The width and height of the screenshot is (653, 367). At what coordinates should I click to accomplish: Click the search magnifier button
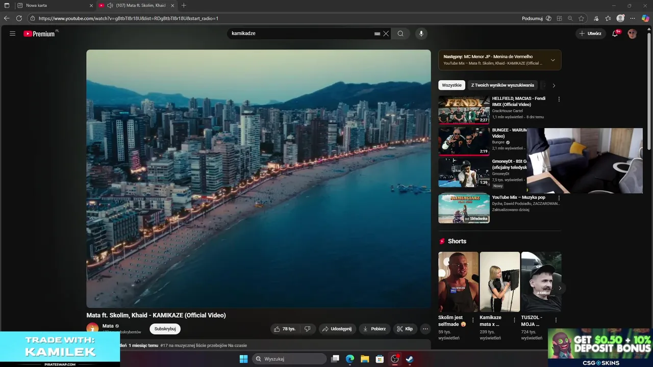coord(400,34)
